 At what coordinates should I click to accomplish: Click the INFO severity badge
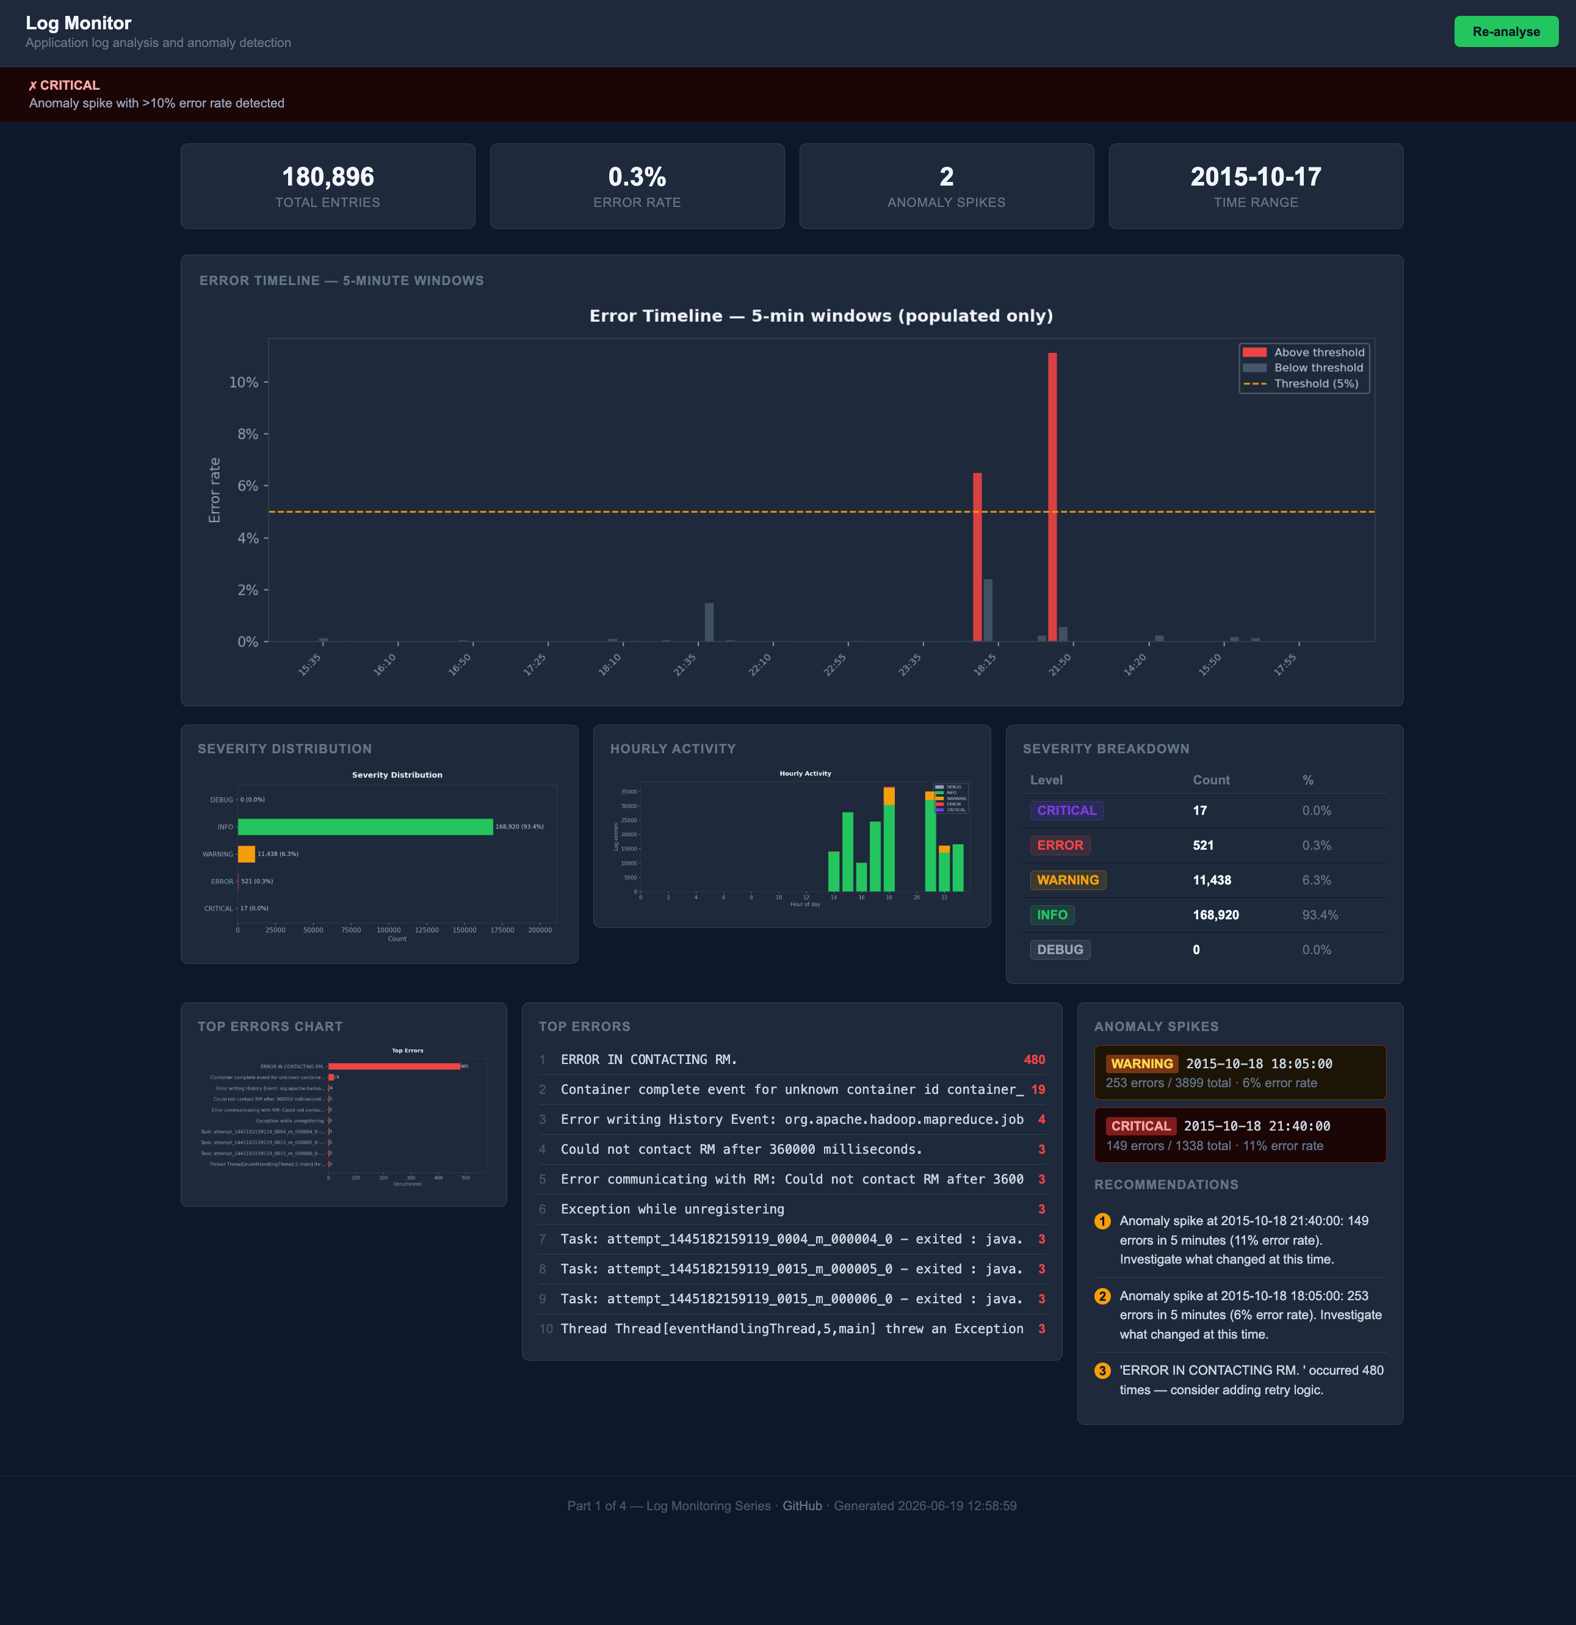(x=1052, y=915)
